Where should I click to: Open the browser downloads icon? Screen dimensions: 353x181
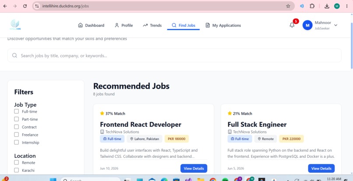click(327, 6)
